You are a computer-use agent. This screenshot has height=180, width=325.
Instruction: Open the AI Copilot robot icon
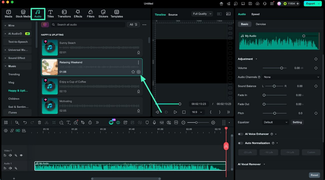pos(111,122)
